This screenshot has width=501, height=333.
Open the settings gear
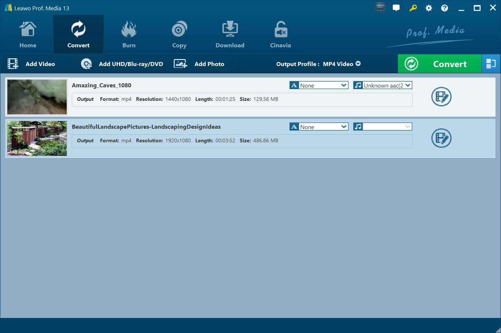(x=428, y=8)
